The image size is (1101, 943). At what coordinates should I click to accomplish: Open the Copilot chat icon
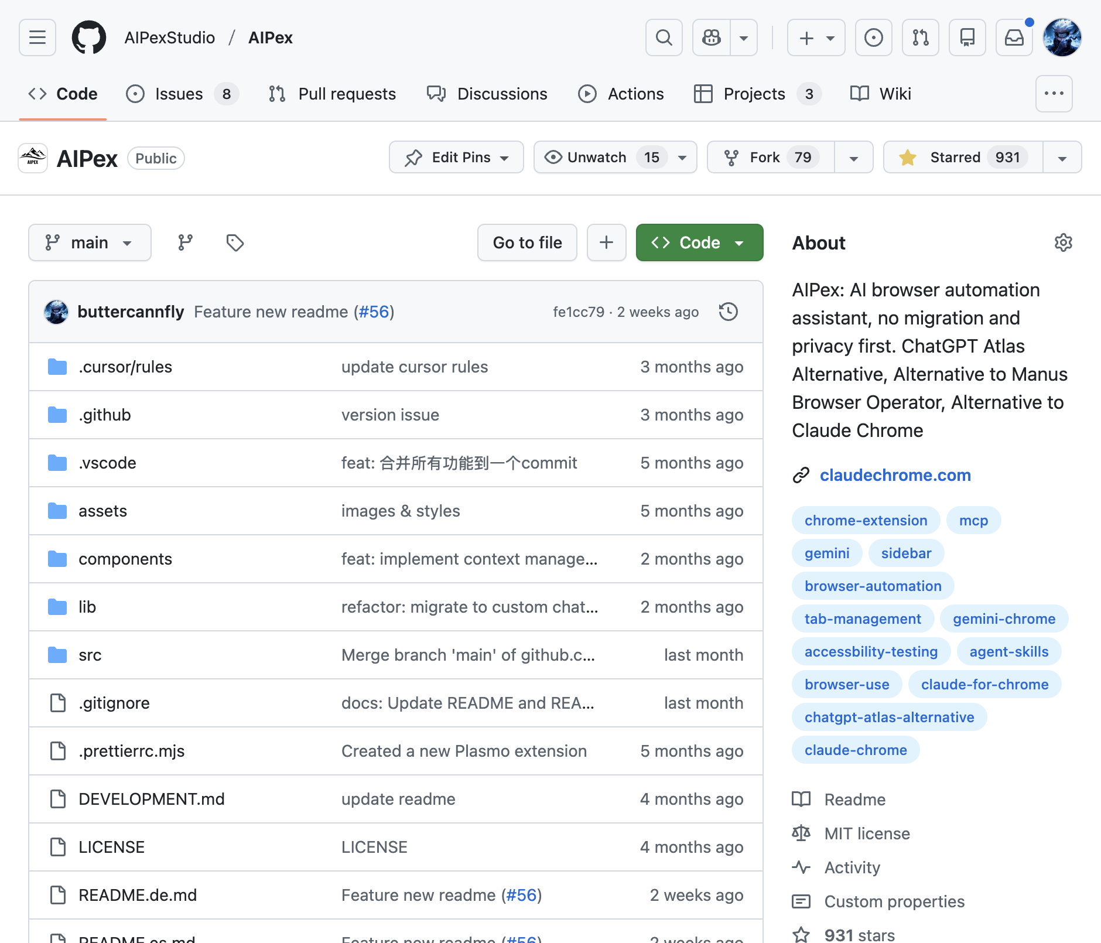pyautogui.click(x=712, y=37)
